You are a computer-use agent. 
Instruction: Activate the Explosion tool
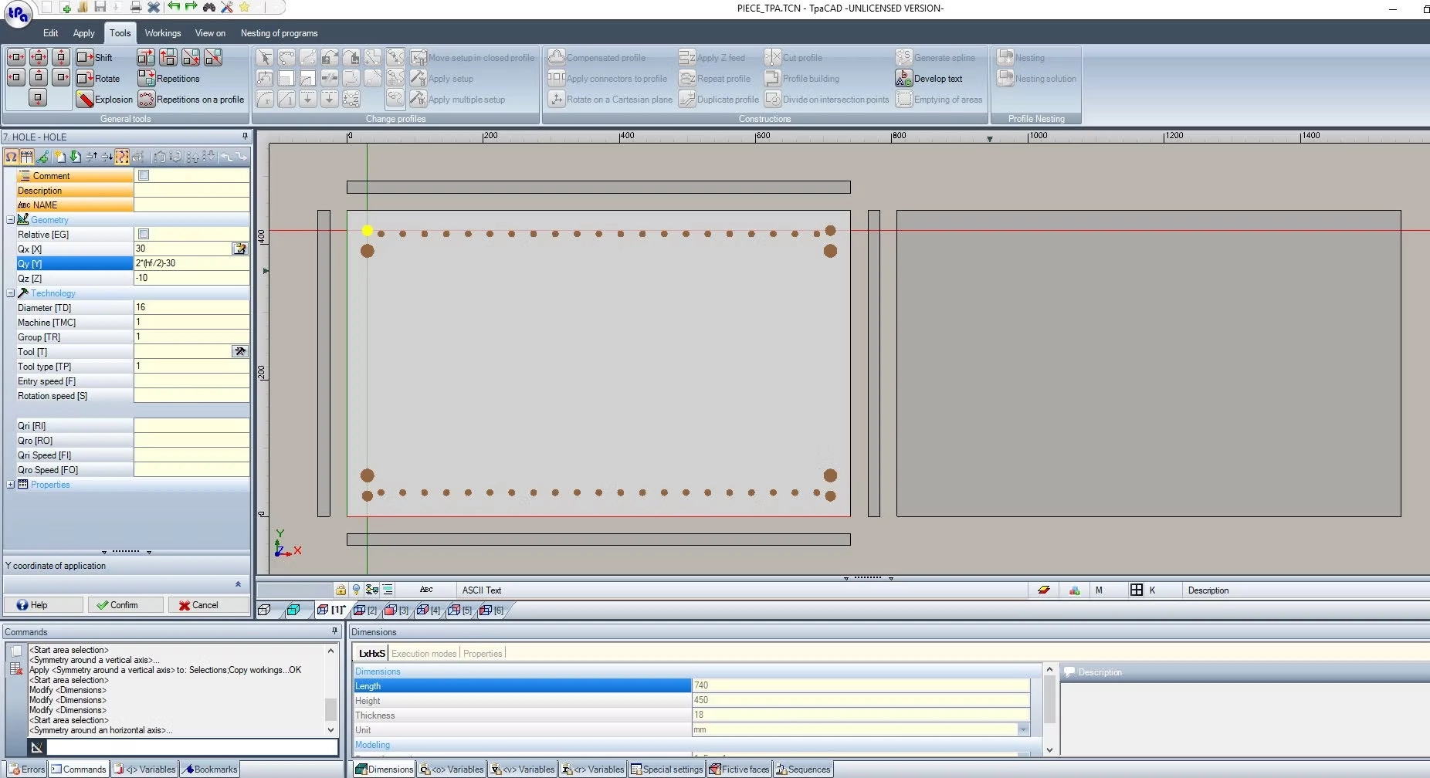(85, 100)
